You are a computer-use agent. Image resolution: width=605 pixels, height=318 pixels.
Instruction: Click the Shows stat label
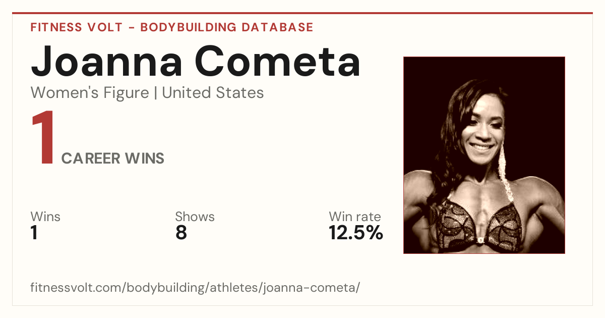(195, 217)
